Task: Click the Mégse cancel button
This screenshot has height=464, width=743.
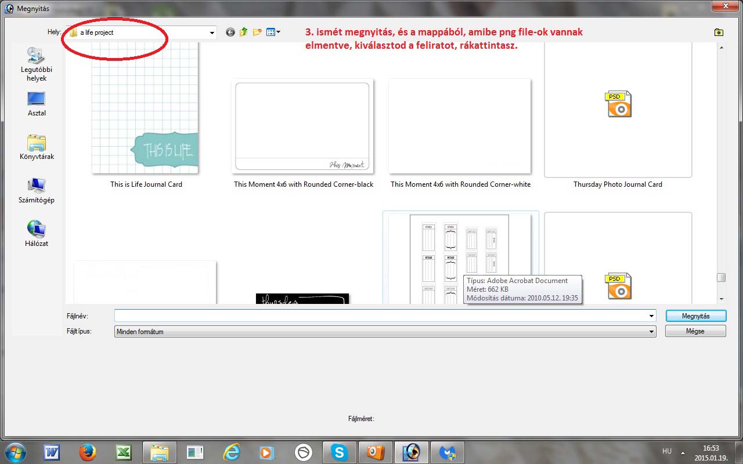Action: 695,331
